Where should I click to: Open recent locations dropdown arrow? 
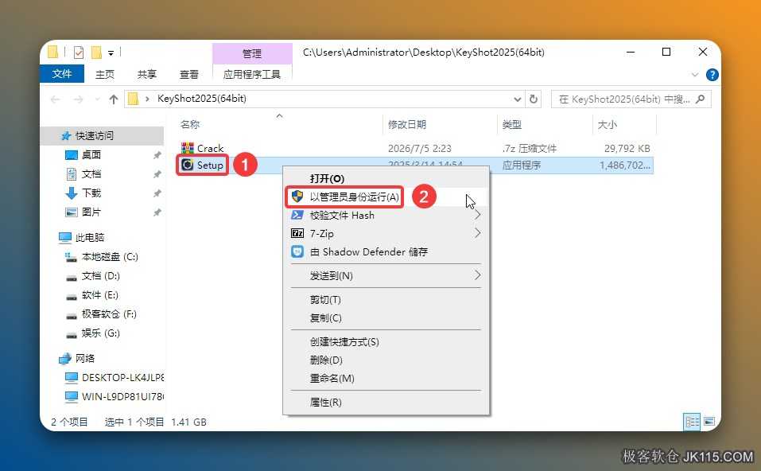(x=97, y=99)
